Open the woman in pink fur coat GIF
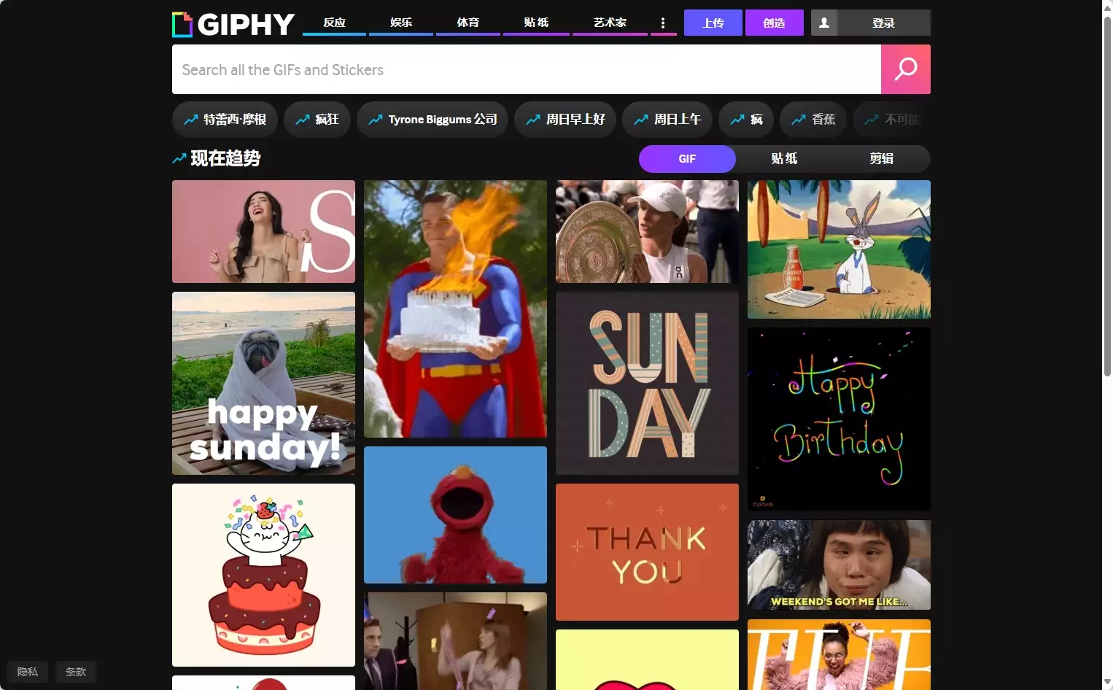1113x690 pixels. [839, 654]
